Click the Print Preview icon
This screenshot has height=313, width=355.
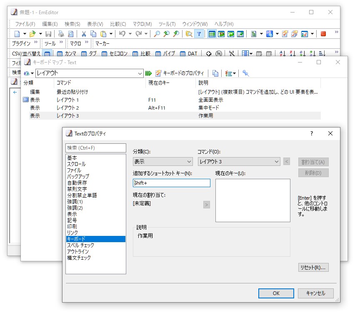(x=71, y=34)
